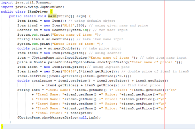
Task: Click the 'null' argument in showMessageDialog
Action: (83, 117)
